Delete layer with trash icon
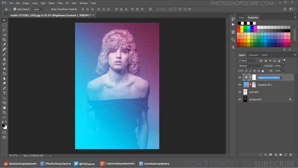Viewport: 298px width, 168px height. coord(291,154)
